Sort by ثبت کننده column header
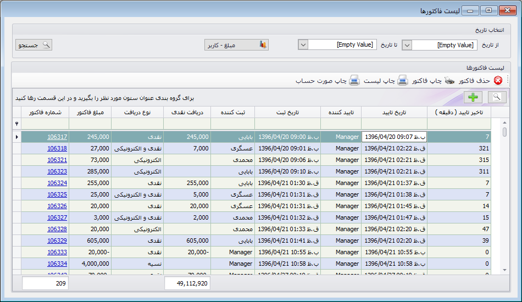Viewport: 522px width, 302px height. [x=233, y=113]
